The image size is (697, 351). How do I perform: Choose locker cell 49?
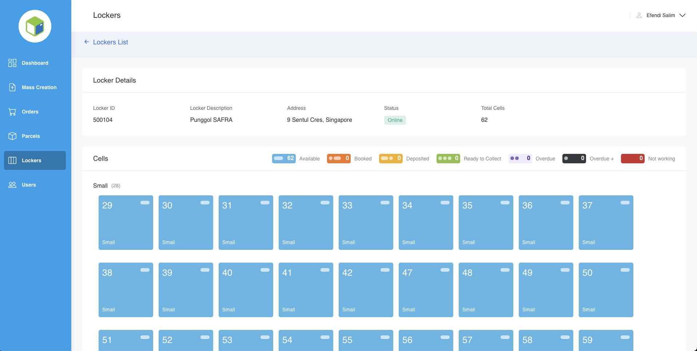(x=546, y=290)
